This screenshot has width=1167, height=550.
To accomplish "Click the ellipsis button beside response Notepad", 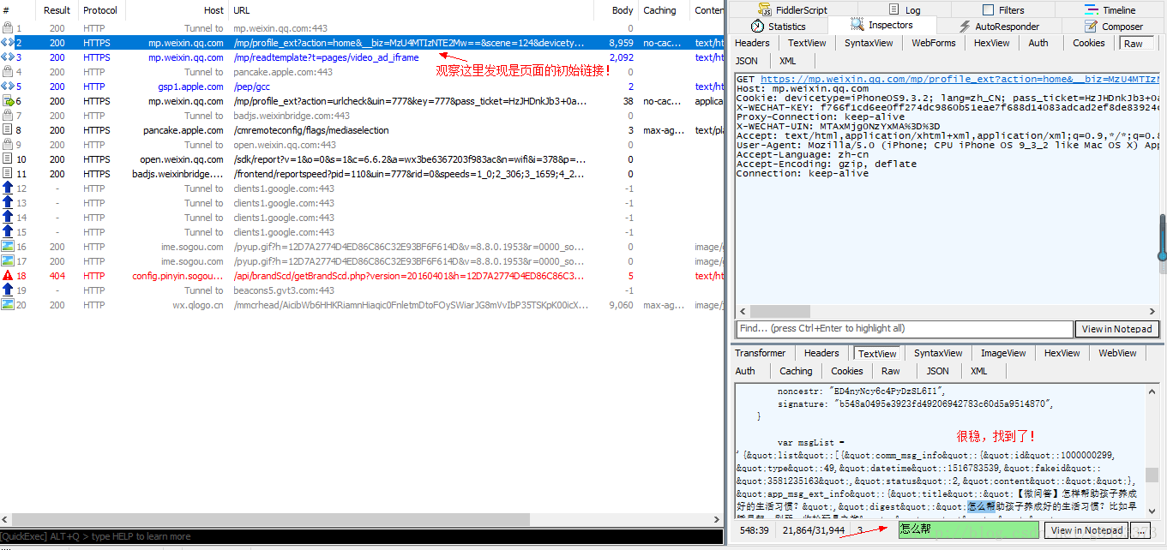I will pos(1140,530).
